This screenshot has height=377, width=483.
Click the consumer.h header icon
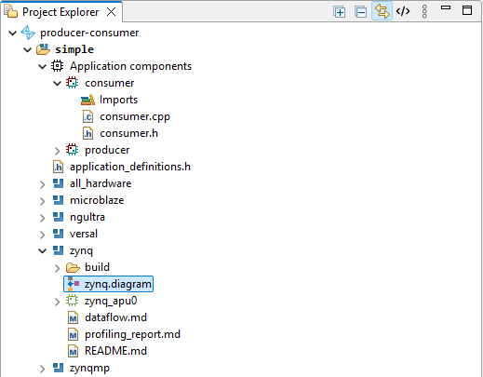tap(87, 133)
